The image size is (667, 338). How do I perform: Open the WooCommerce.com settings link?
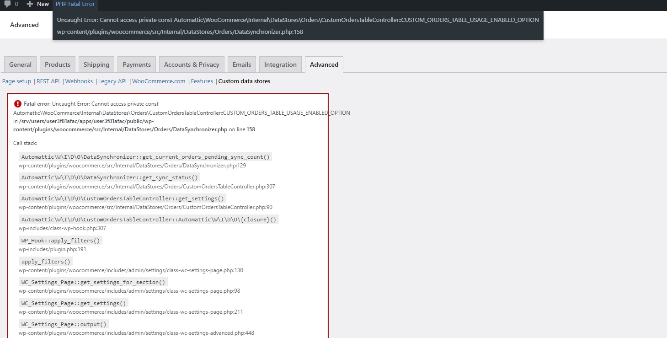(x=159, y=81)
